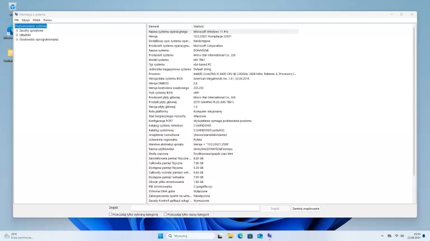Select the Ustawienia regionalne row
This screenshot has width=430, height=241.
223,140
